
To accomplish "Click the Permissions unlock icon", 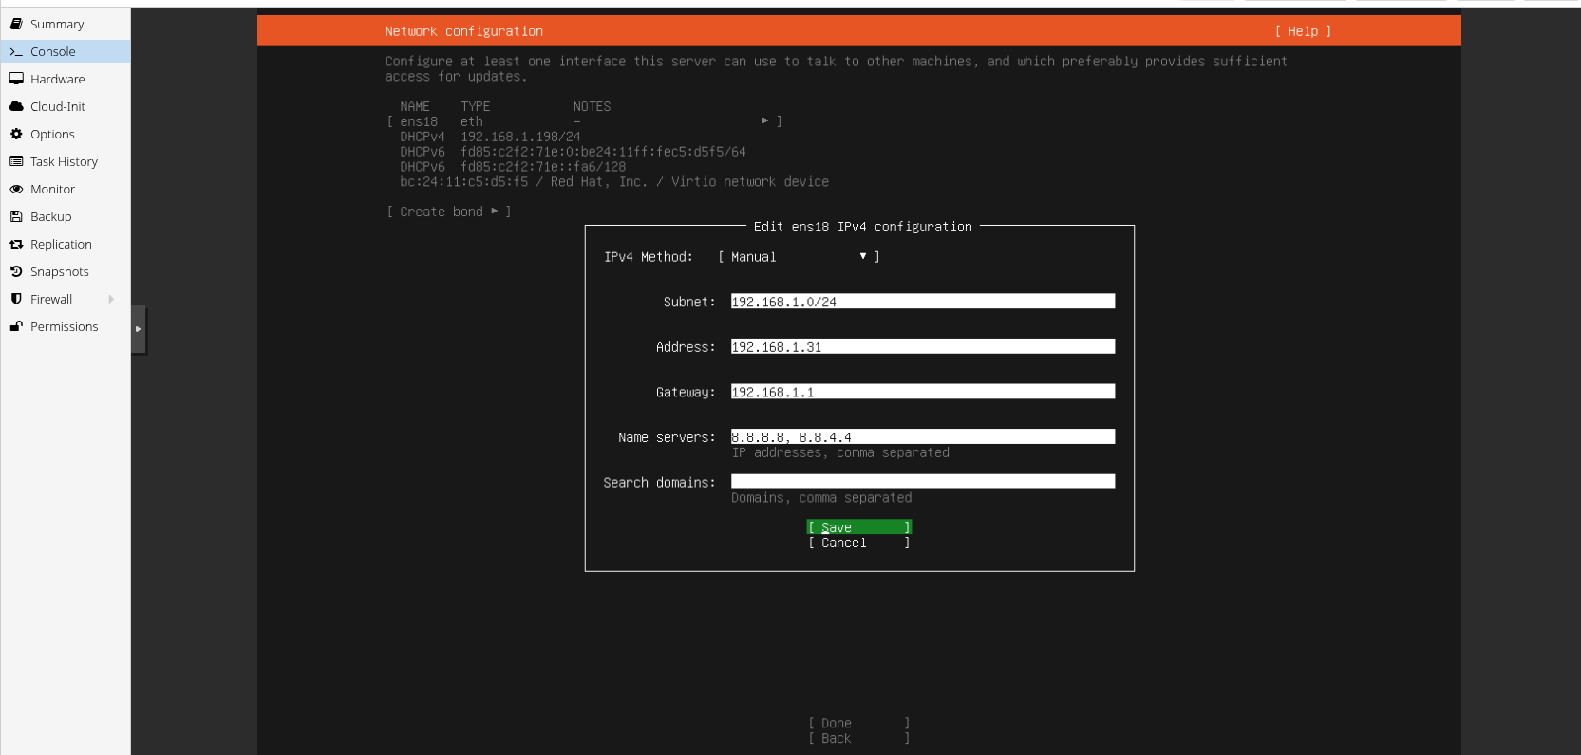I will pyautogui.click(x=16, y=326).
